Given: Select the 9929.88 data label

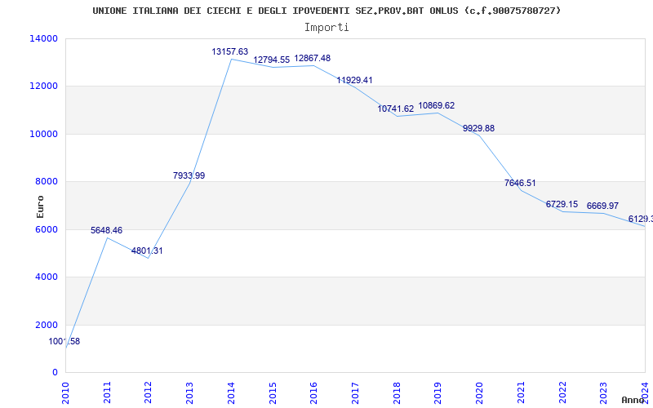Looking at the screenshot, I should (478, 128).
